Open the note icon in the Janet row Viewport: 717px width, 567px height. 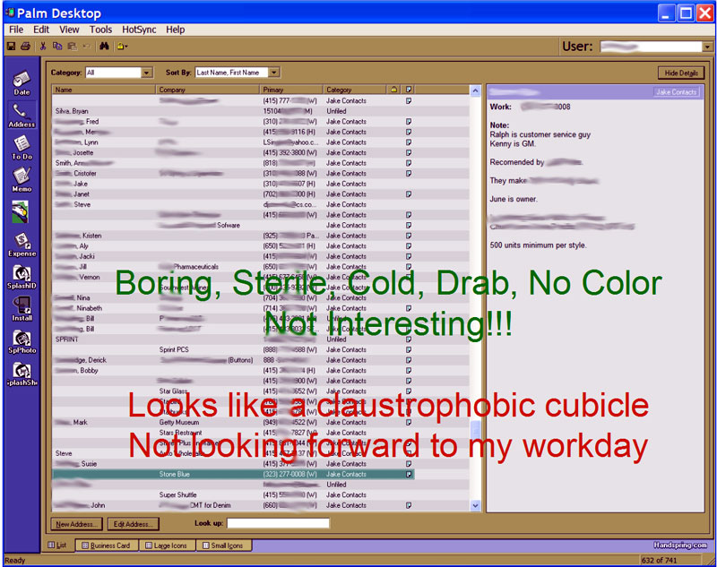pyautogui.click(x=409, y=194)
